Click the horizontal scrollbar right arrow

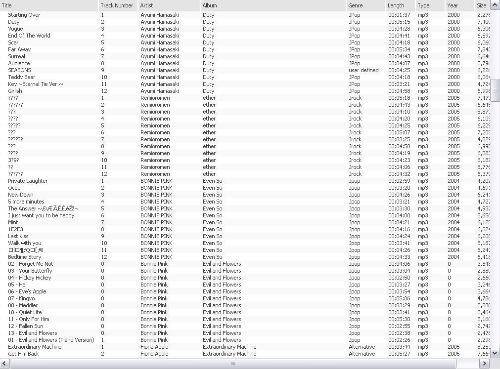coord(484,363)
